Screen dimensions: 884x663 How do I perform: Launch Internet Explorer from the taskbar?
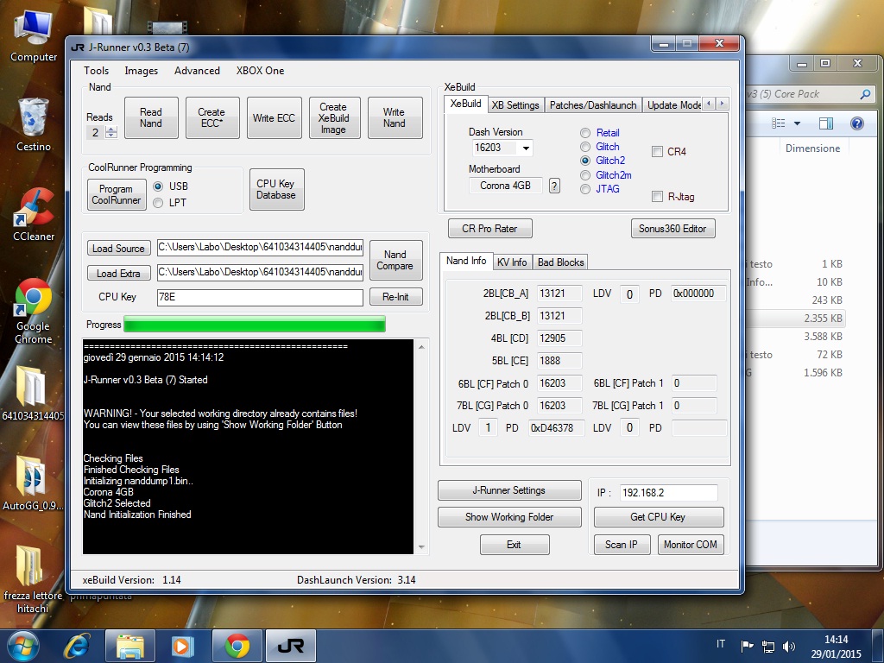coord(76,646)
